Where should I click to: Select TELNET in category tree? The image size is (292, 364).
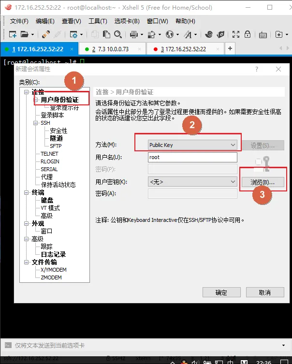pyautogui.click(x=49, y=154)
